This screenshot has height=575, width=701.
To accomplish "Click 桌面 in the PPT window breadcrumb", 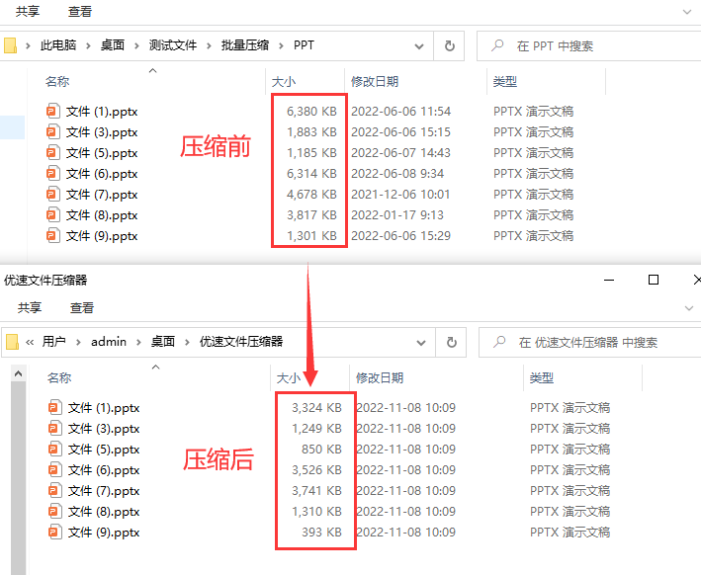I will (112, 45).
